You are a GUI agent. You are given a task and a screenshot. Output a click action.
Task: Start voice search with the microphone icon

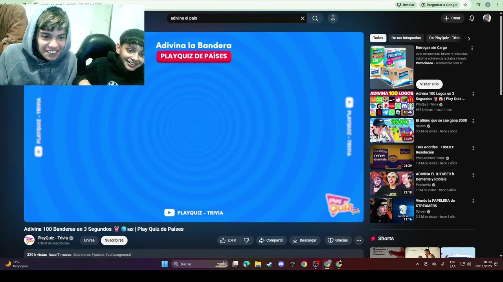pos(333,18)
